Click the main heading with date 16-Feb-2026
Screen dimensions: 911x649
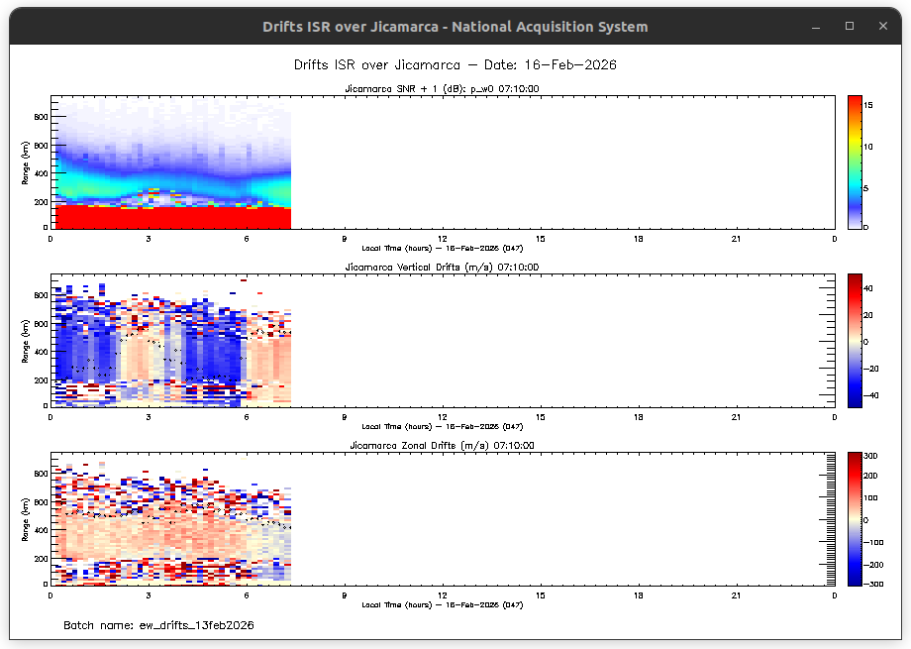click(455, 65)
